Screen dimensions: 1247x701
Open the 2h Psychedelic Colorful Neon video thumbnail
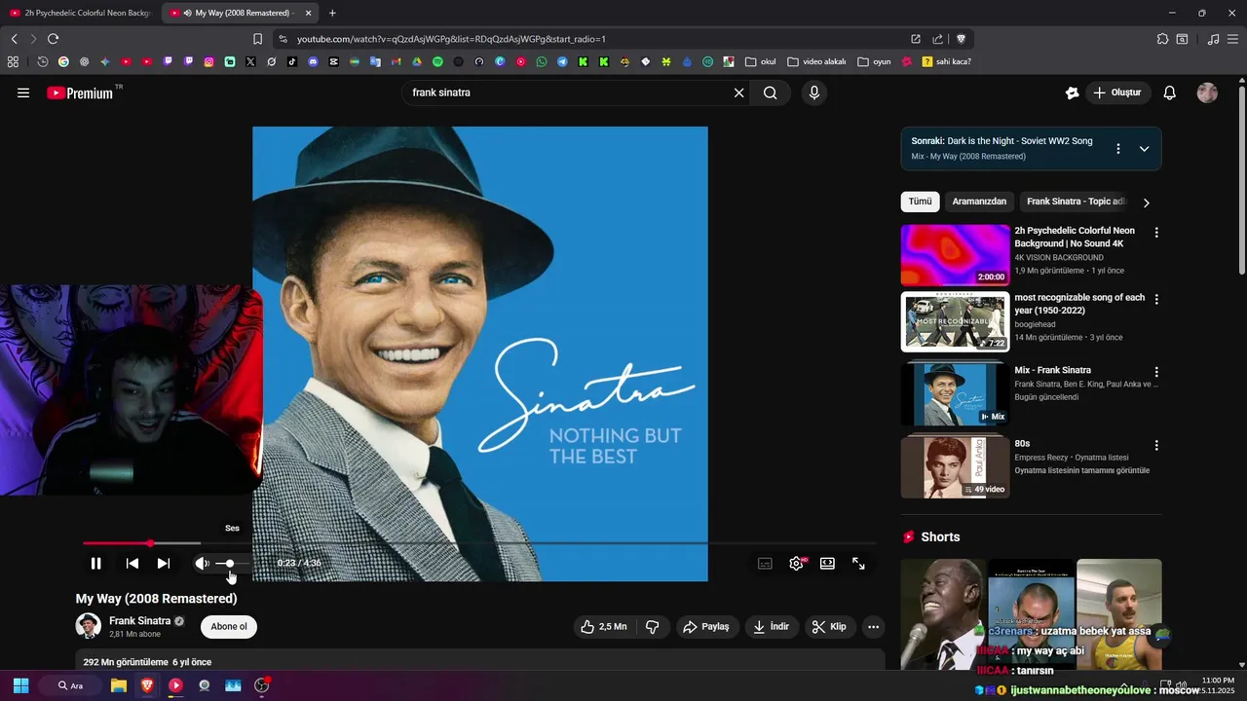[x=956, y=255]
